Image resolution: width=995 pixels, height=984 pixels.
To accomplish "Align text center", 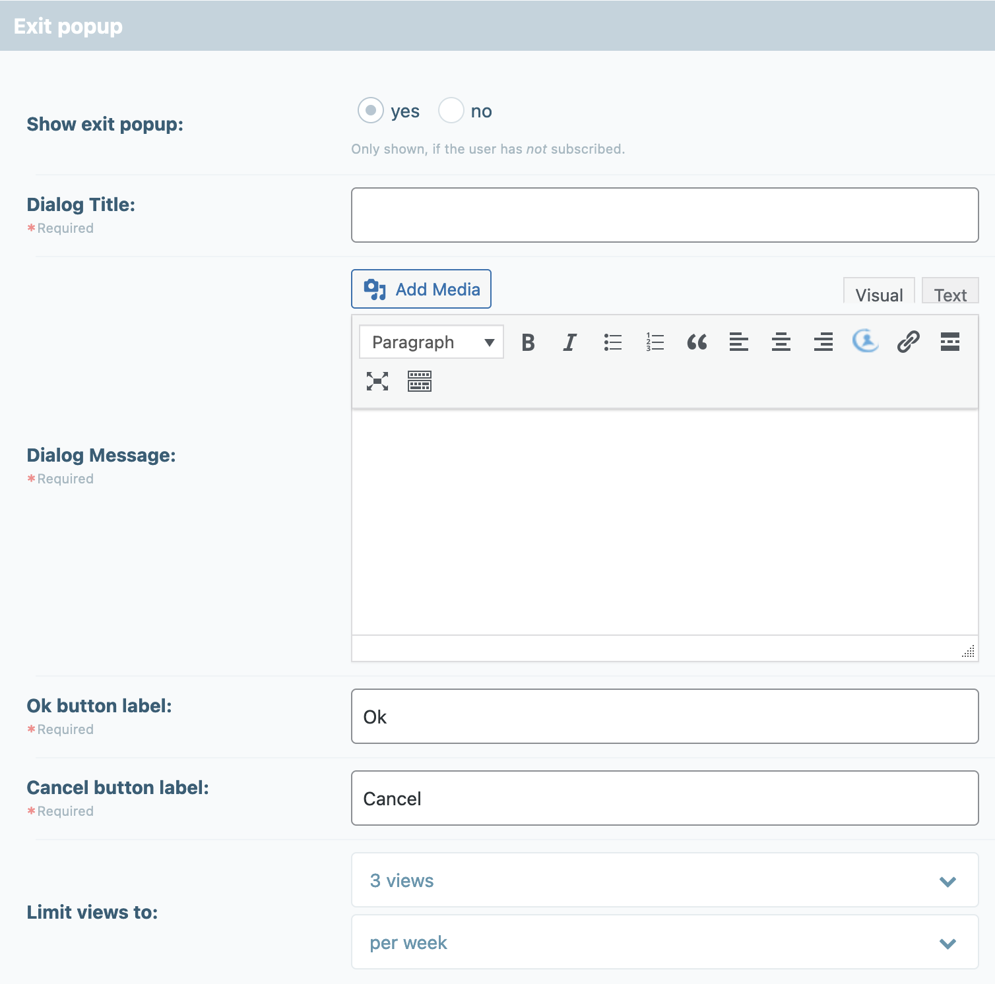I will [781, 342].
